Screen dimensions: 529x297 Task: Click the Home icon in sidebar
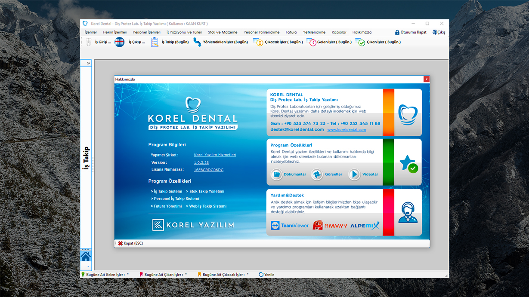click(86, 256)
